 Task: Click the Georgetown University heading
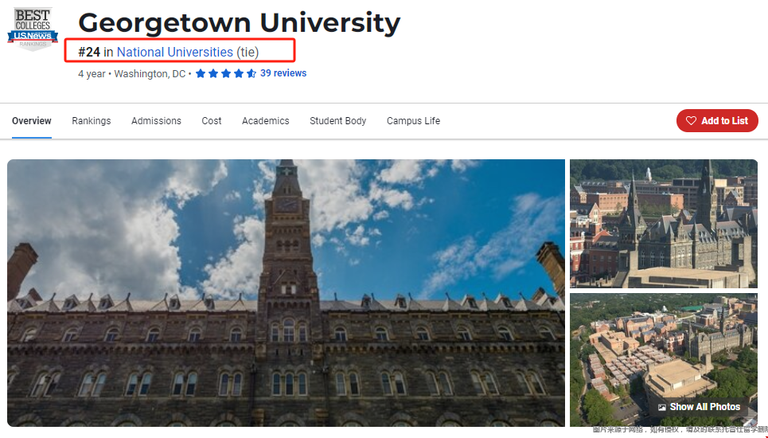239,22
